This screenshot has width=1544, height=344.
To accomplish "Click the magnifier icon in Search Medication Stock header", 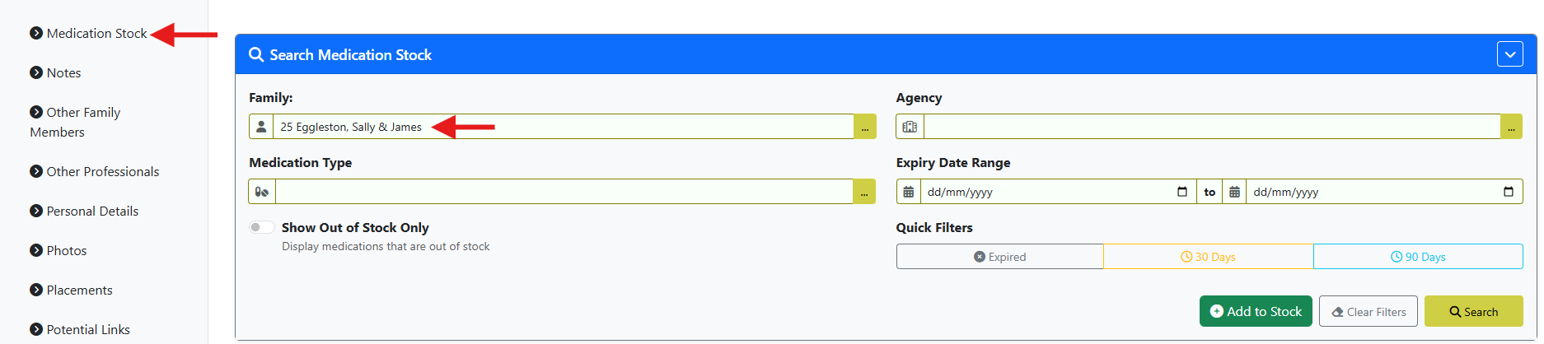I will click(x=256, y=54).
